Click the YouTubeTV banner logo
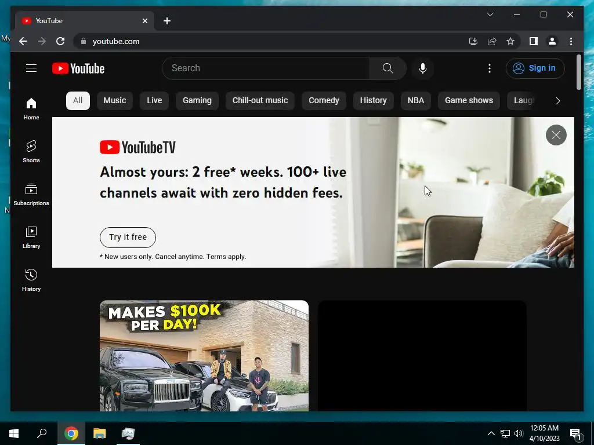The height and width of the screenshot is (445, 594). (x=138, y=147)
